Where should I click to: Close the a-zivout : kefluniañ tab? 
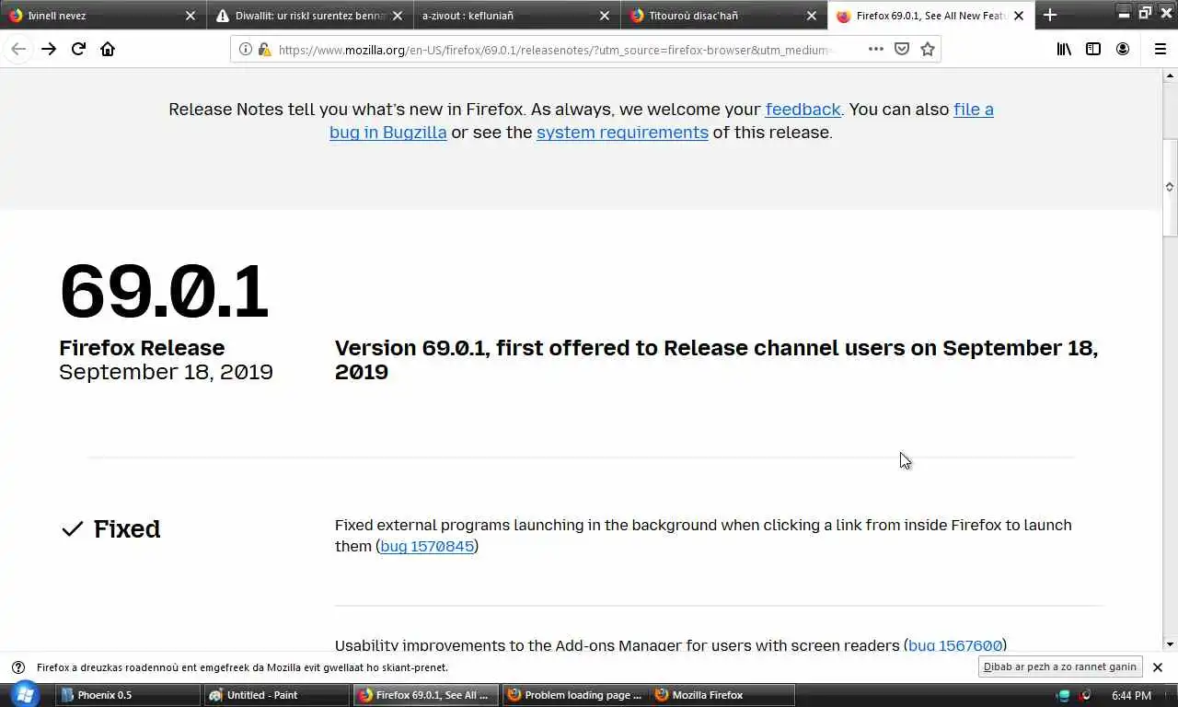pos(605,16)
